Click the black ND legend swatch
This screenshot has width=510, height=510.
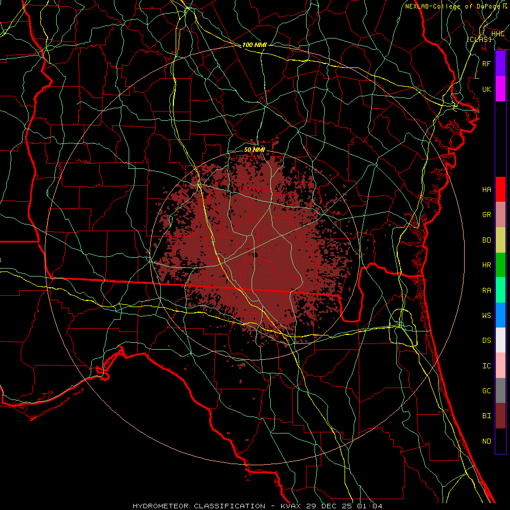tap(500, 441)
